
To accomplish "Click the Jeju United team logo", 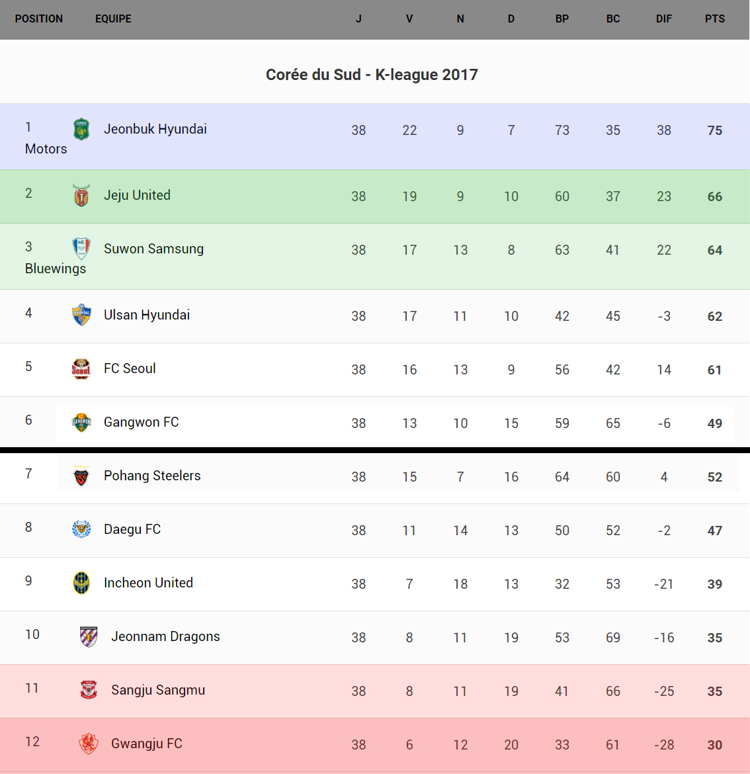I will point(81,196).
